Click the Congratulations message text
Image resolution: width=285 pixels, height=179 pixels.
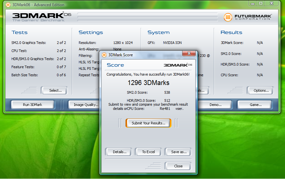[148, 74]
